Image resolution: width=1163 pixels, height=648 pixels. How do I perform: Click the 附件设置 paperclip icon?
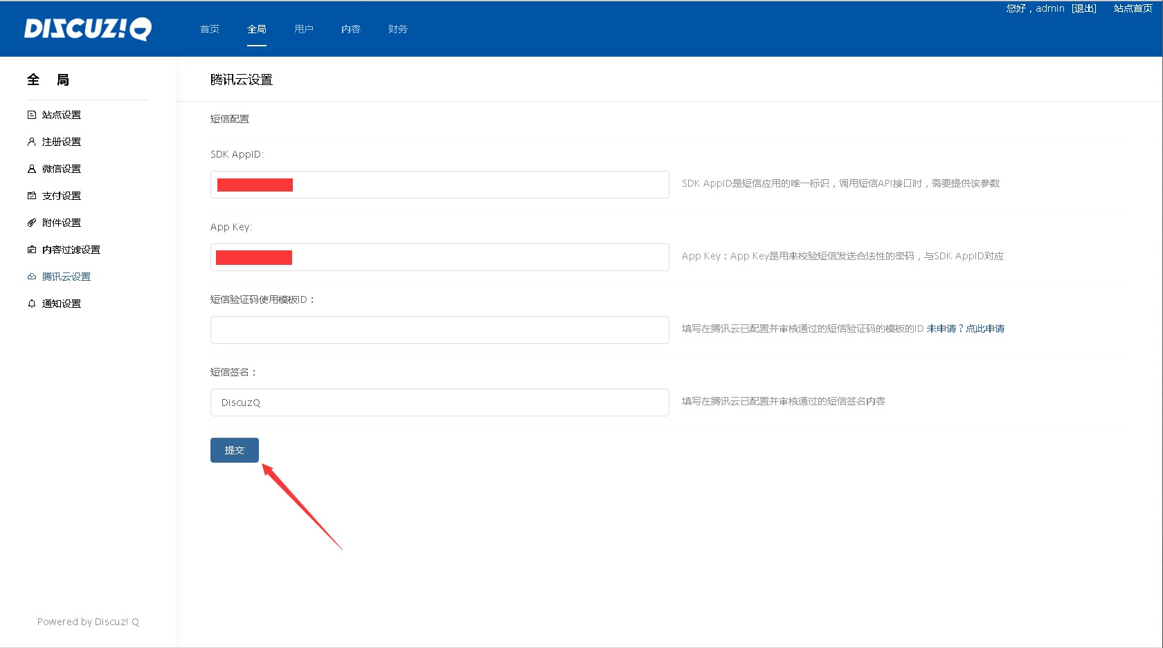click(31, 223)
